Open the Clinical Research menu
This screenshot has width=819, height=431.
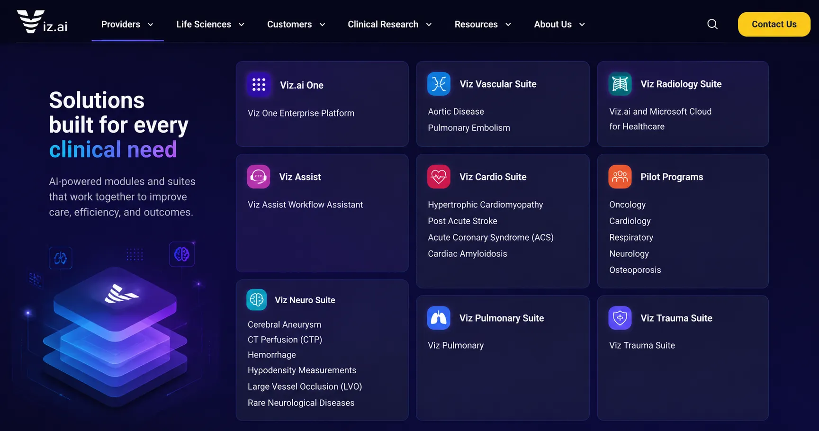(x=383, y=24)
